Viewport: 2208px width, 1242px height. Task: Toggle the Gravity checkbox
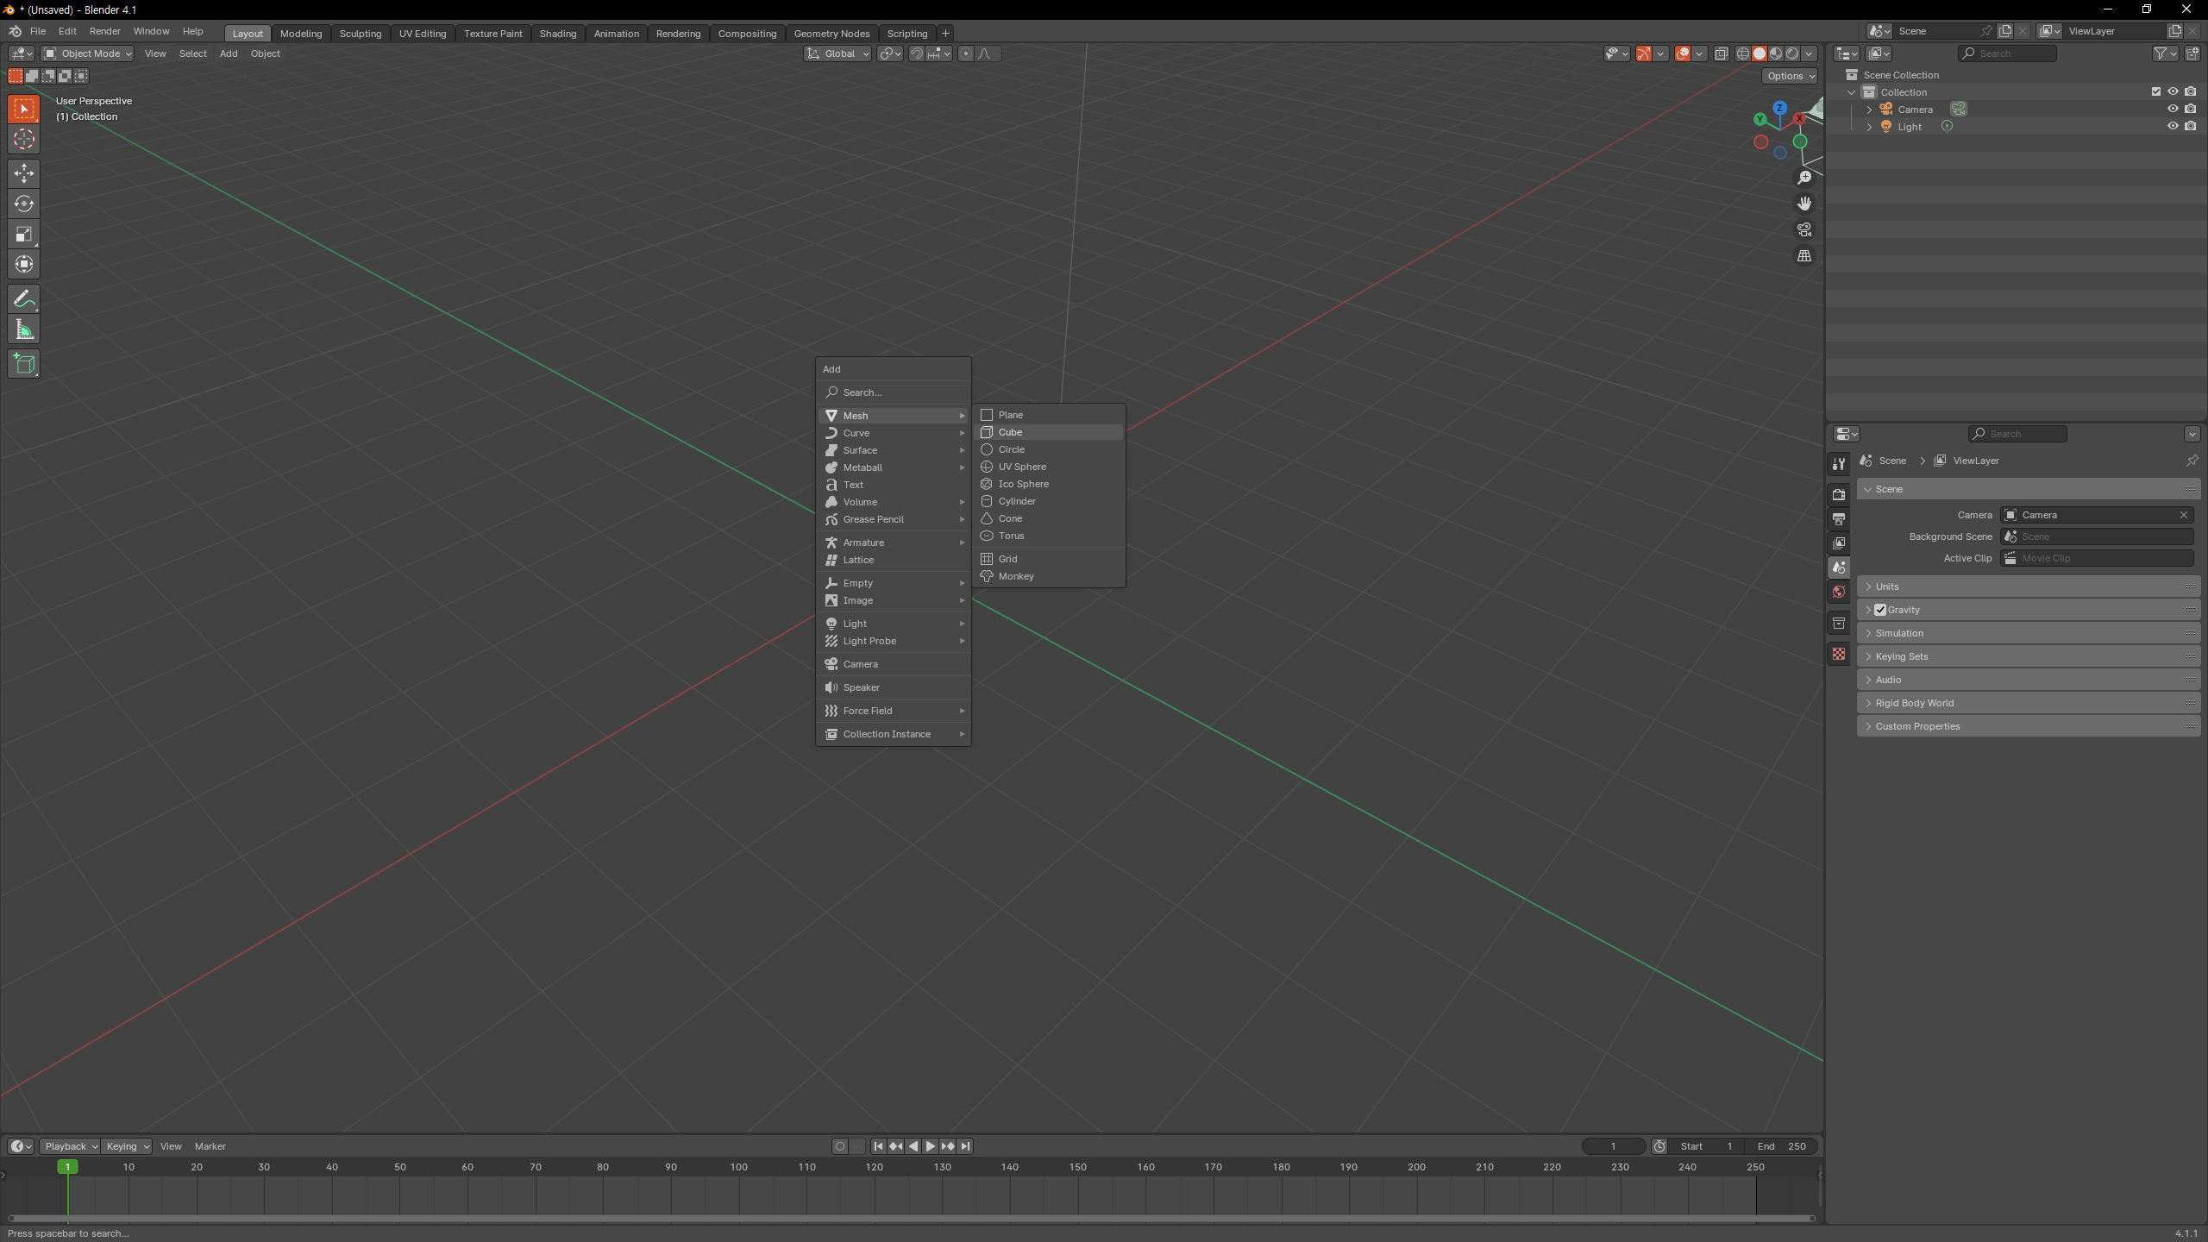click(1880, 610)
